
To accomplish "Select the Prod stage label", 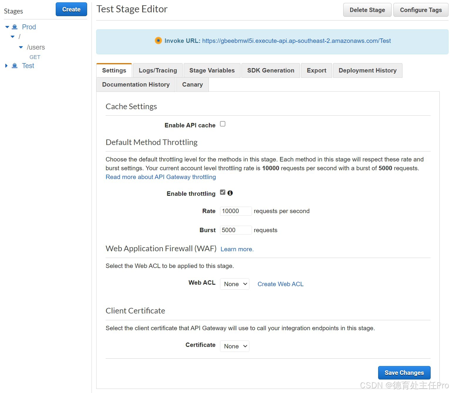I will (x=29, y=27).
